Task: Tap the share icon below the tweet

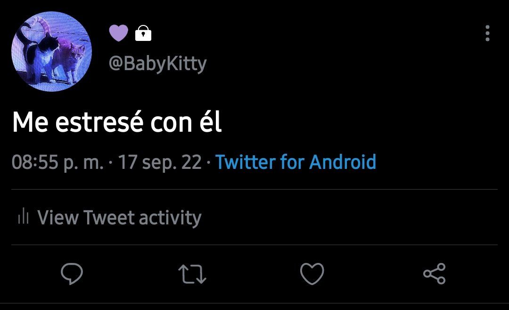Action: 435,274
